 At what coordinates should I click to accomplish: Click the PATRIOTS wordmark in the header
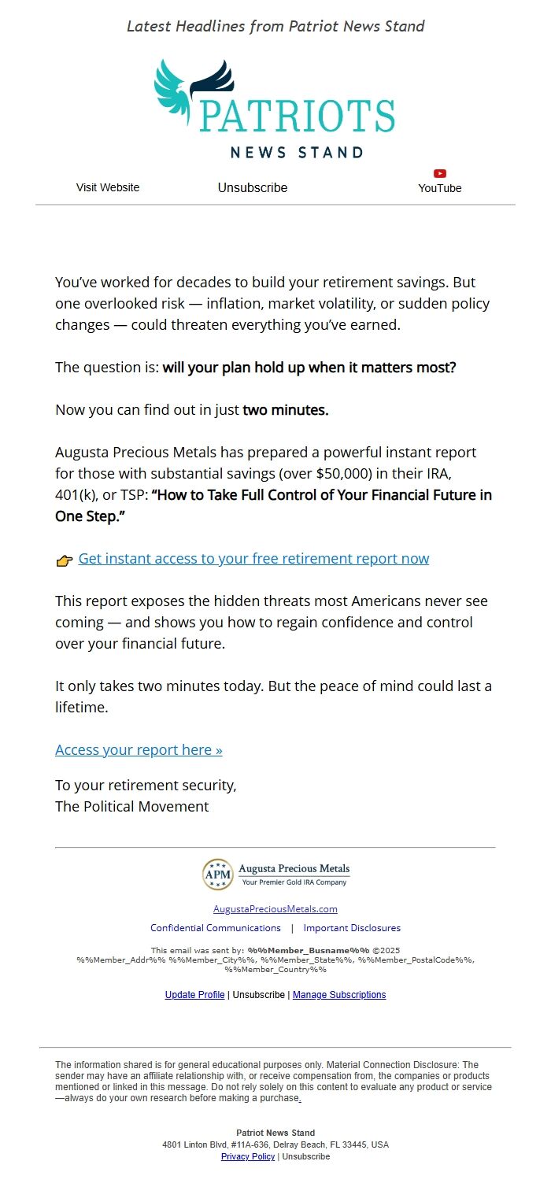tap(297, 116)
